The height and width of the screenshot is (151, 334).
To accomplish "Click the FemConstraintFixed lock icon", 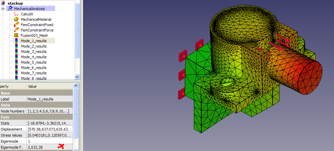I will click(x=16, y=25).
